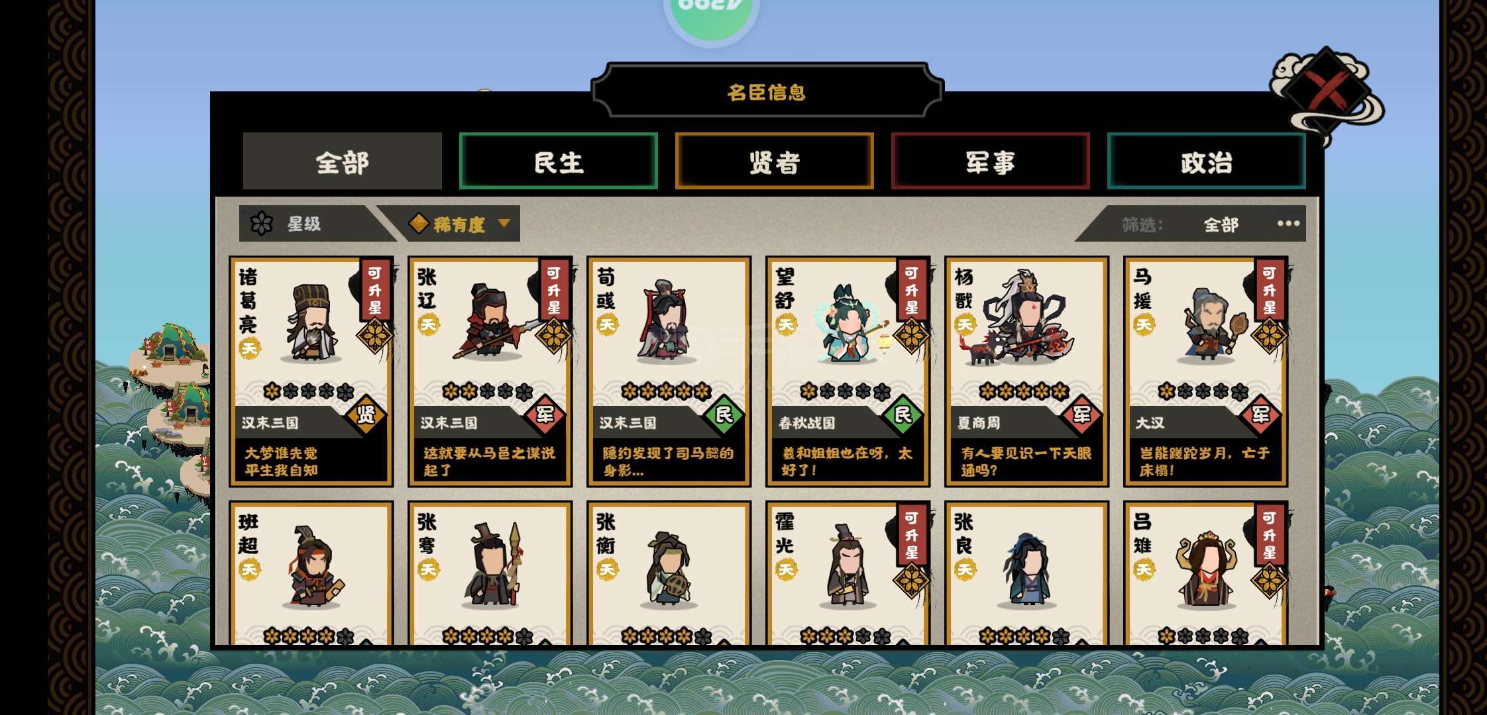Switch to the 军事 tab
This screenshot has width=1487, height=715.
[991, 162]
